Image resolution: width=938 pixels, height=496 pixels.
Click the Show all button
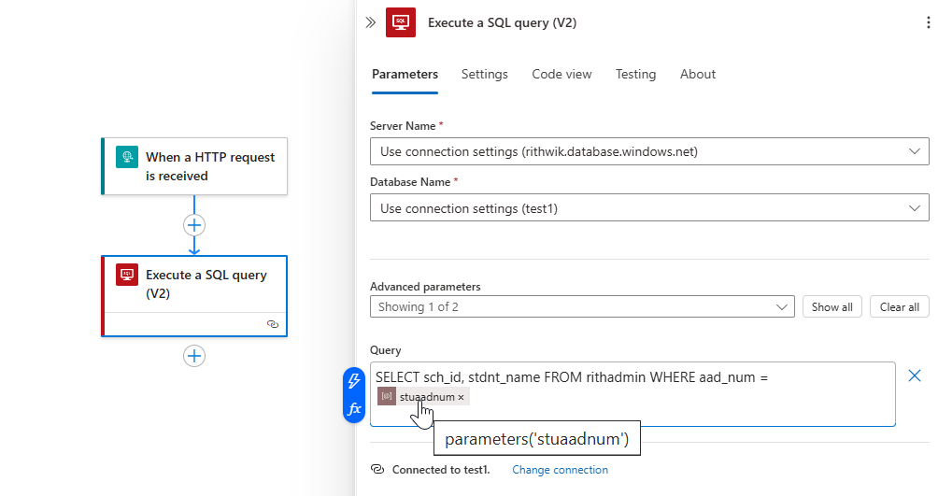pos(831,307)
